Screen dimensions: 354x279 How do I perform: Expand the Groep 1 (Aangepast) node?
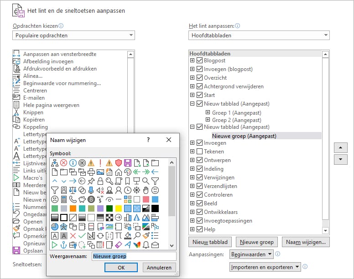click(208, 112)
